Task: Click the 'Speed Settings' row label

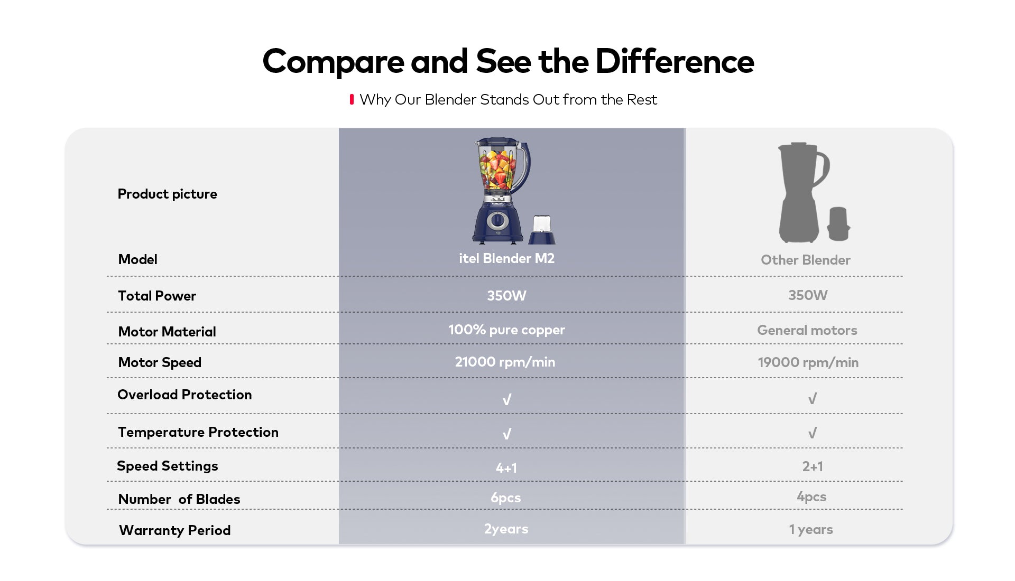Action: click(x=167, y=466)
